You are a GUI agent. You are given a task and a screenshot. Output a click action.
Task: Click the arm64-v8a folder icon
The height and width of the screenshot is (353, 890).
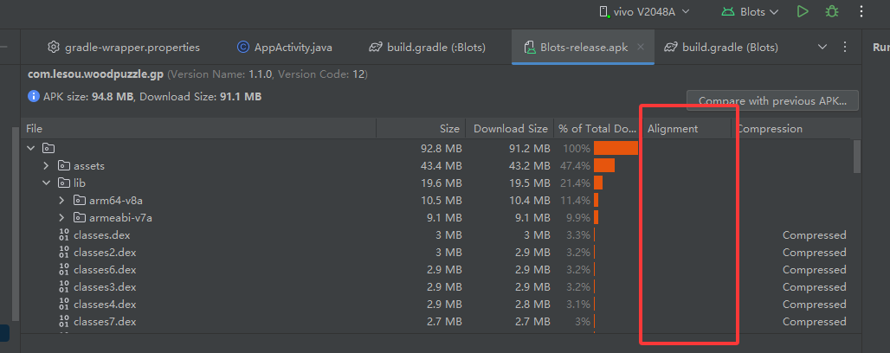tap(80, 201)
